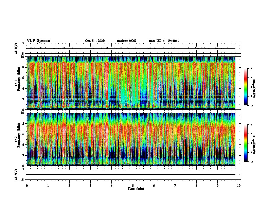Click the ch.2 spectrogram color scale bar
Viewport: 269px width, 208px height.
click(x=246, y=143)
